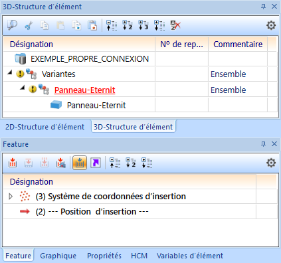Collapse all levels in 3D-Structure toolbar
Viewport: 281px width, 263px height.
pos(112,25)
